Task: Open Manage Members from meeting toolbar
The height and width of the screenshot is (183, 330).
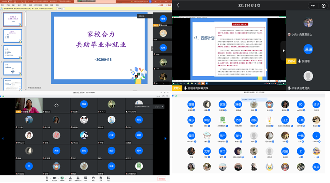Action: (x=78, y=179)
